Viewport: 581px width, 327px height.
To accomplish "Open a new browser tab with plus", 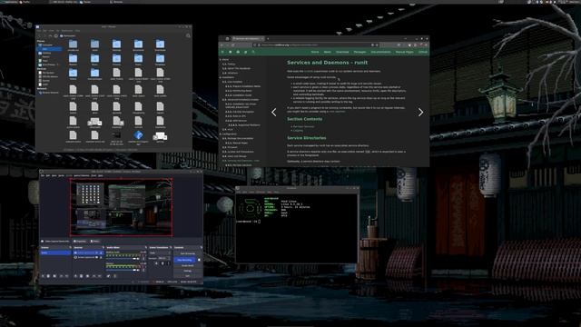I will coord(268,38).
